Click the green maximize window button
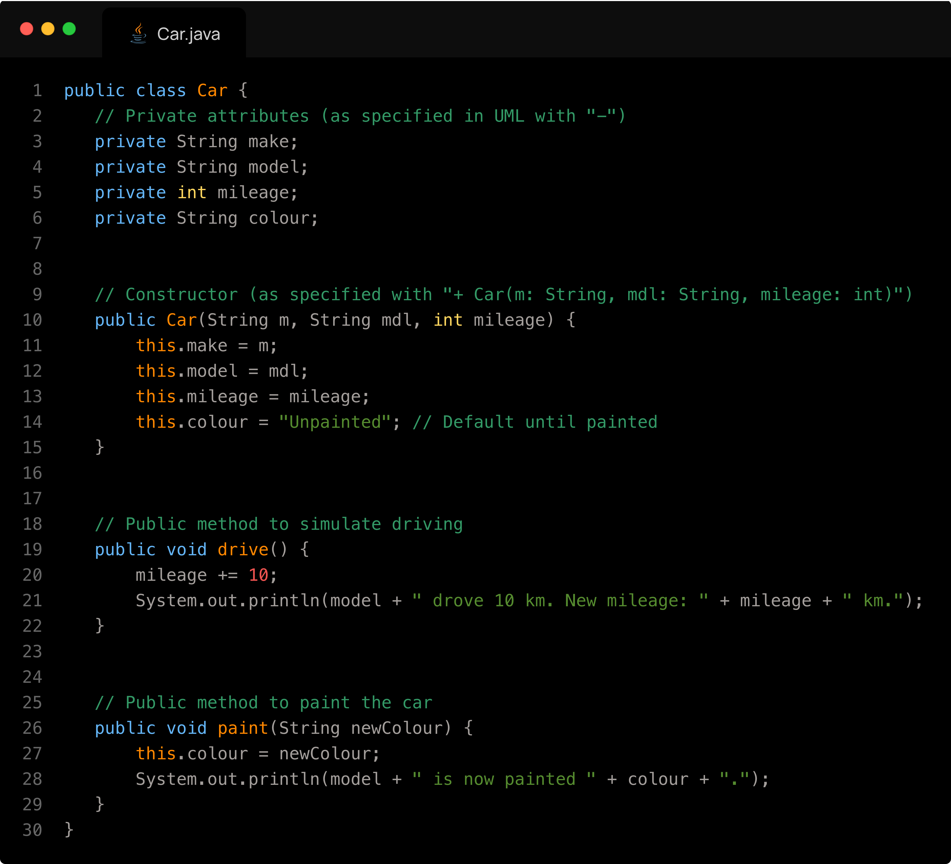This screenshot has width=951, height=864. [x=69, y=29]
